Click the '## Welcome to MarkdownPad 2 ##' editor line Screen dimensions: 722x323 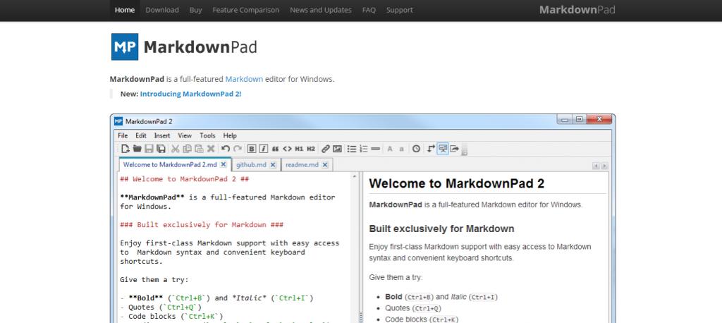[185, 179]
